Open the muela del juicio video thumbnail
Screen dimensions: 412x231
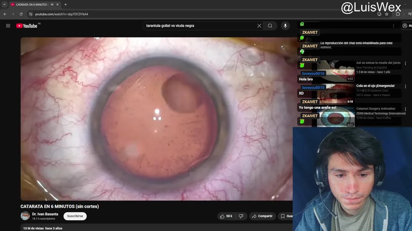pyautogui.click(x=336, y=71)
